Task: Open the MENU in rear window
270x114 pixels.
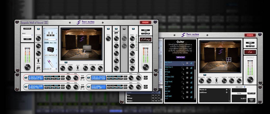Action: tap(250, 43)
